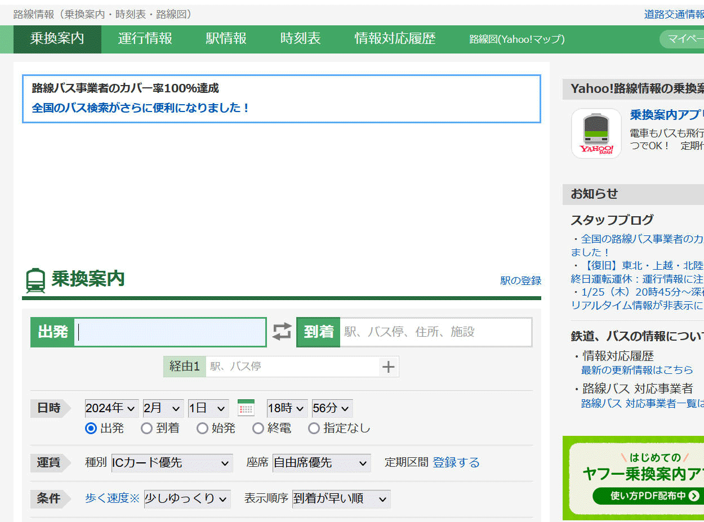Select the 到着 radio button
Viewport: 704px width, 522px height.
147,429
